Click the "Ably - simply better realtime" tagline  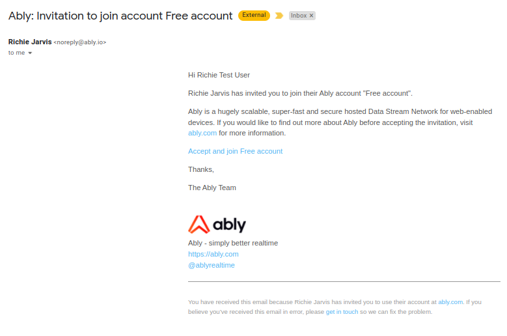233,243
